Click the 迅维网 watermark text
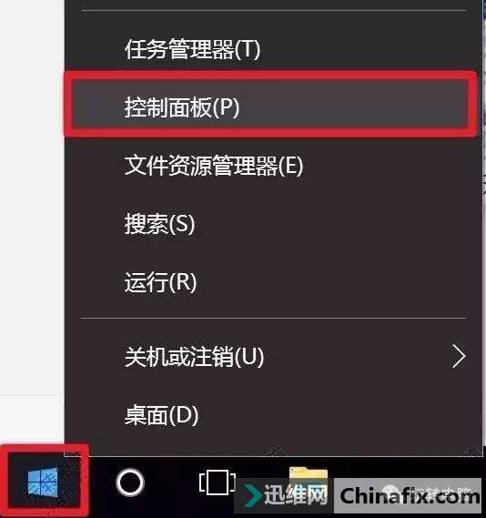 [x=296, y=495]
